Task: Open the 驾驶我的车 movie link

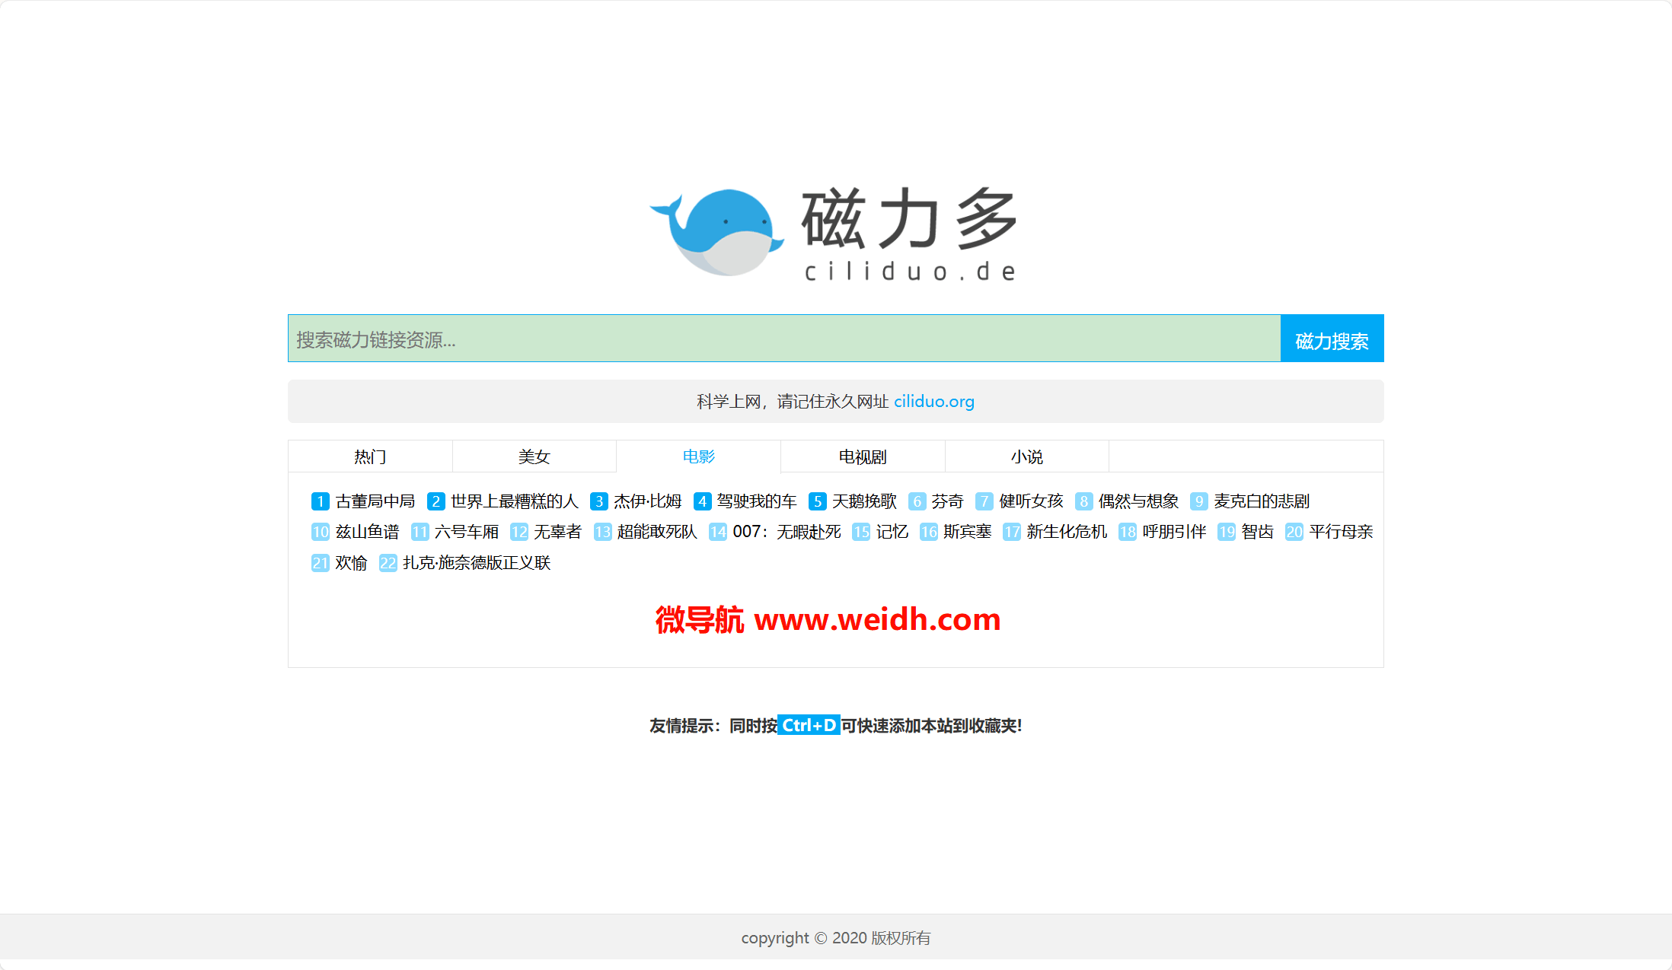Action: pos(756,501)
